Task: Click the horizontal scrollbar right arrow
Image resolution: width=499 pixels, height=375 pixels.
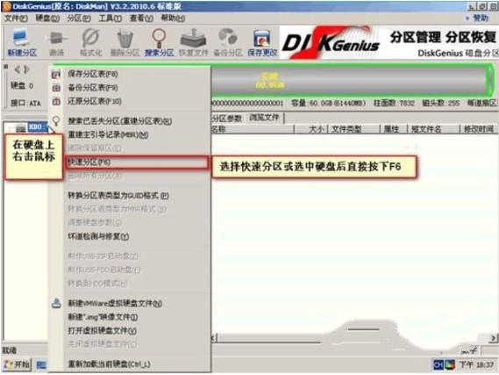Action: [x=493, y=338]
